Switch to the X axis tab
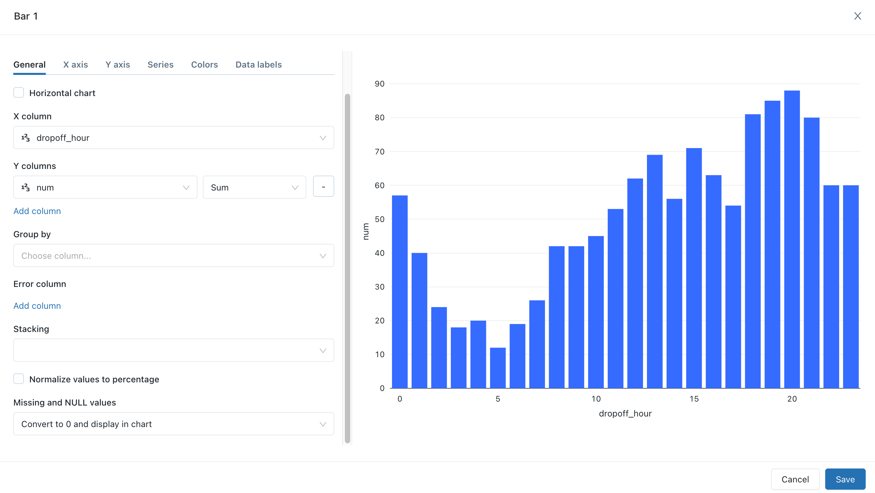Screen dimensions: 875x493 click(x=75, y=64)
